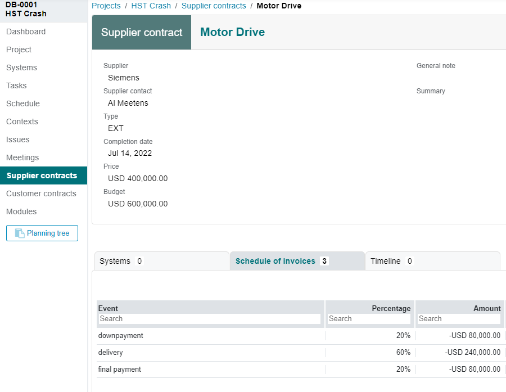Screen dimensions: 506x392
Task: Click the Planning tree document icon
Action: 20,233
